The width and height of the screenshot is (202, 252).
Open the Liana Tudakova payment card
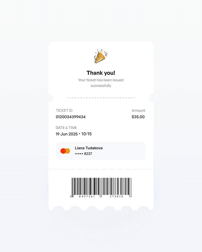pyautogui.click(x=101, y=151)
